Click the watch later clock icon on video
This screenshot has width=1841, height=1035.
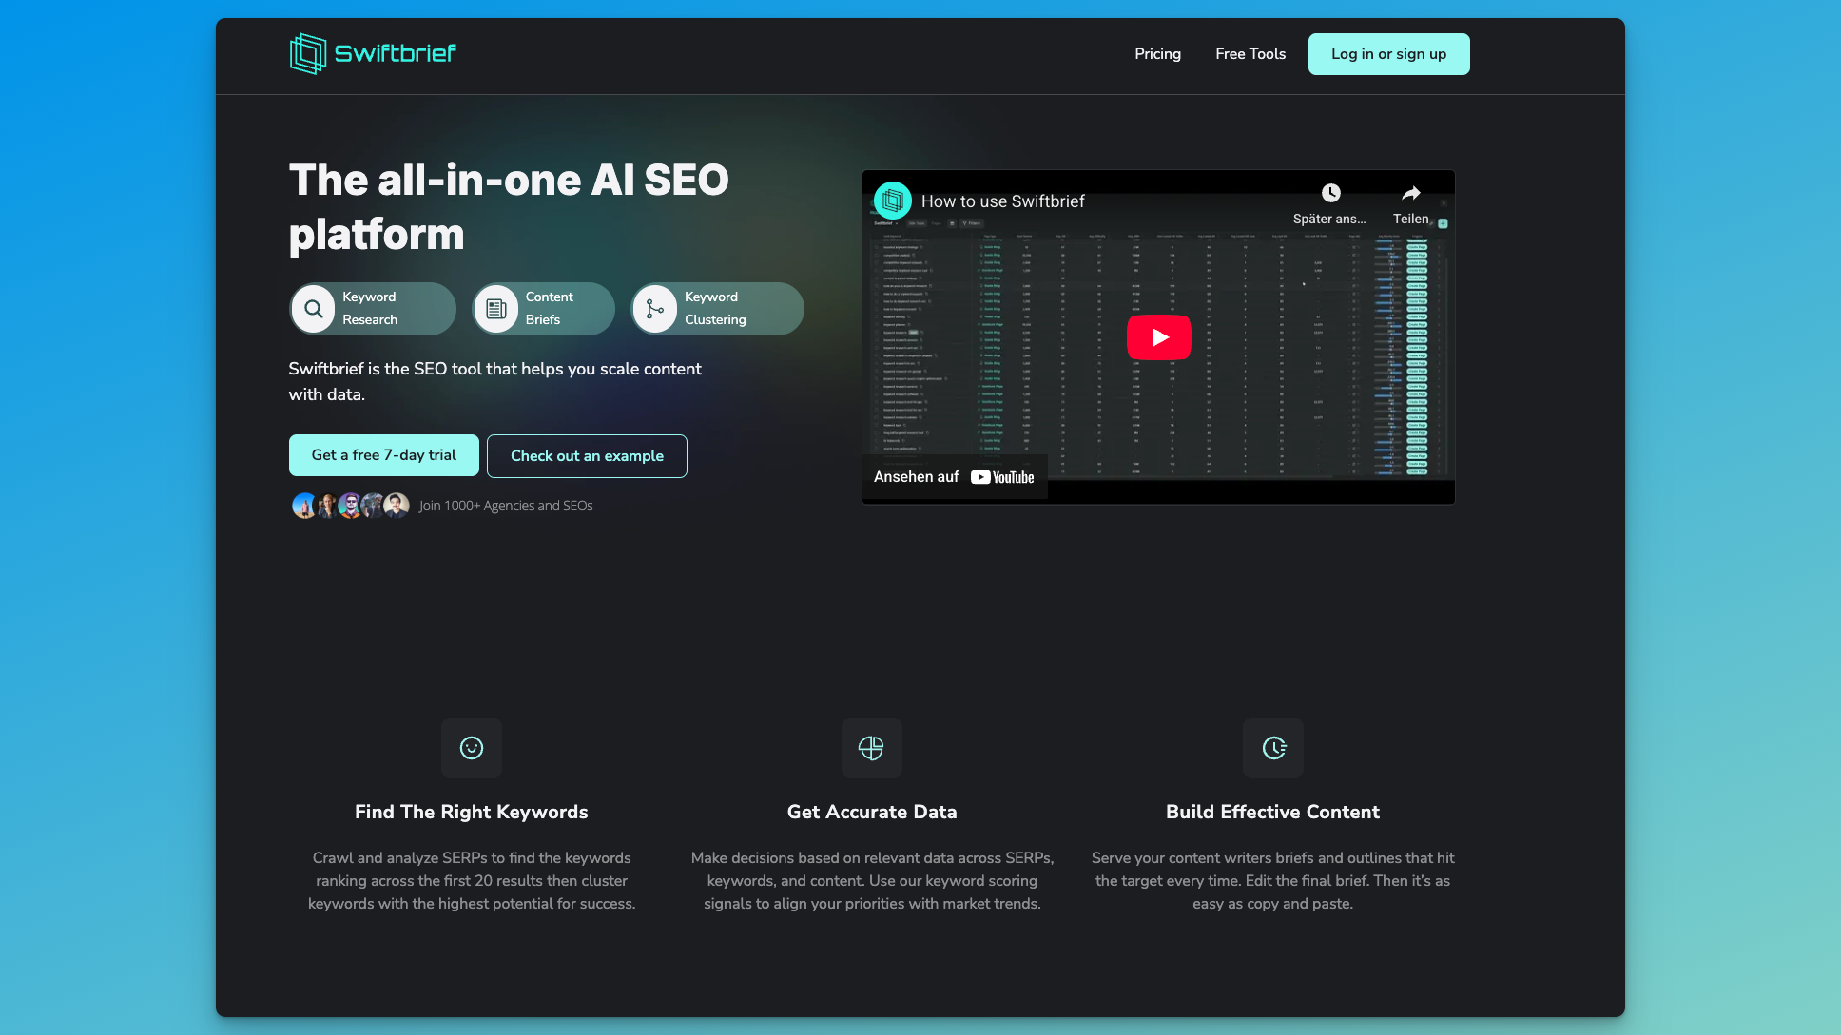(1330, 194)
